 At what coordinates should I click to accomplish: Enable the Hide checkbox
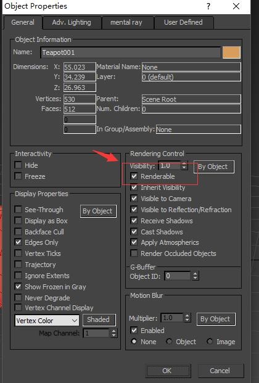point(18,165)
